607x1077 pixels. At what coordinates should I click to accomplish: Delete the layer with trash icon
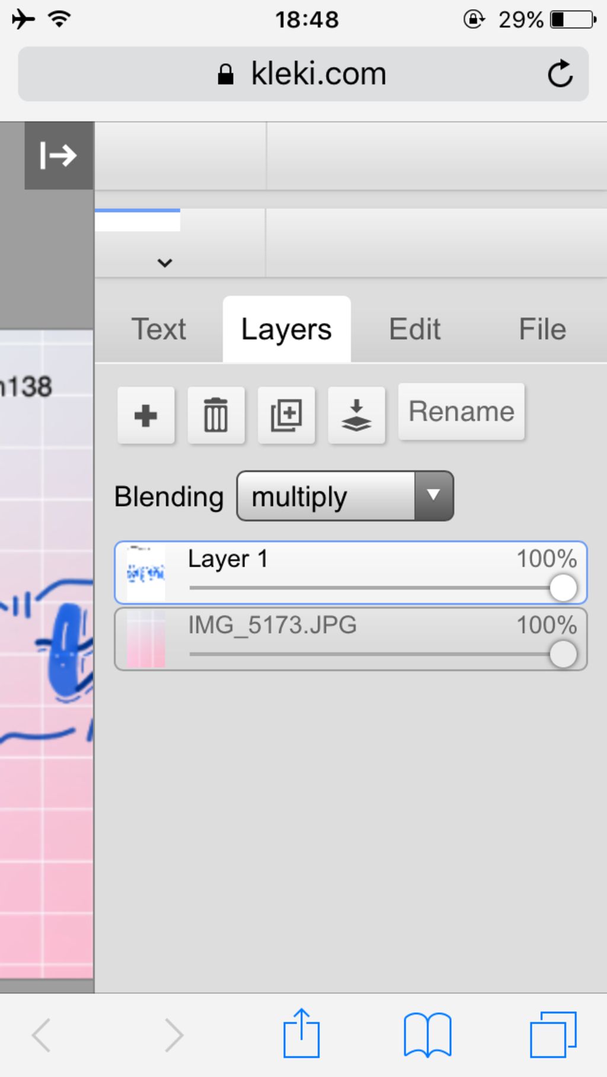click(216, 415)
